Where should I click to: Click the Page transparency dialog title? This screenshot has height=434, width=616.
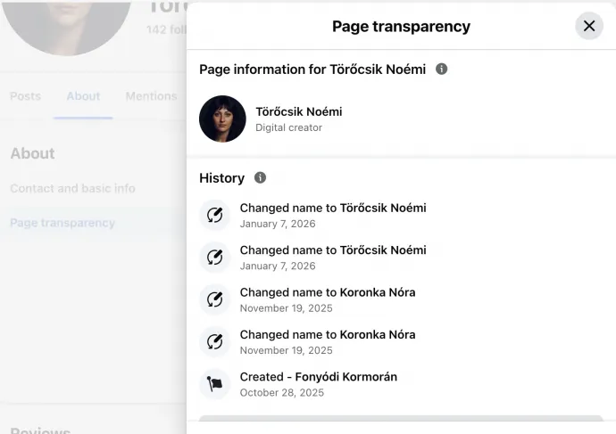click(401, 26)
